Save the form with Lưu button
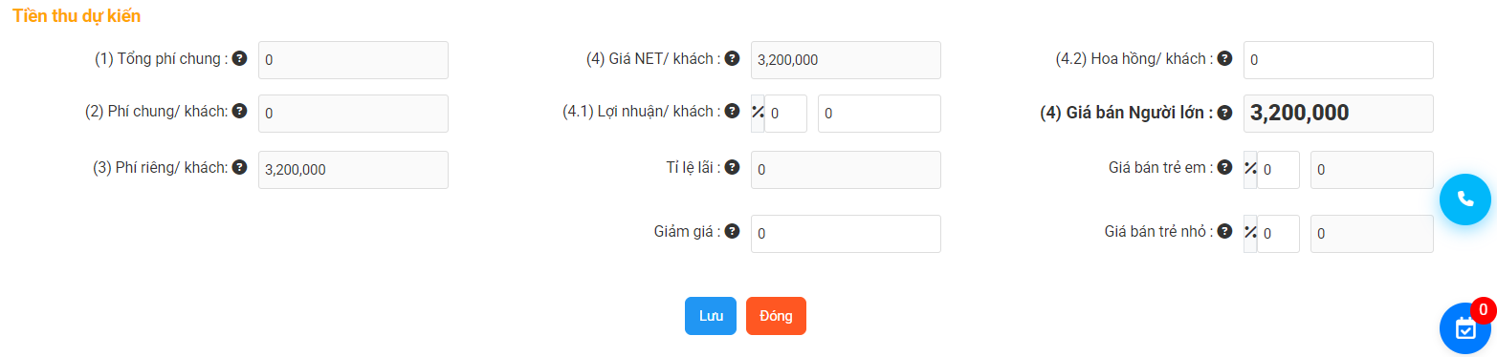The height and width of the screenshot is (357, 1497). coord(711,316)
